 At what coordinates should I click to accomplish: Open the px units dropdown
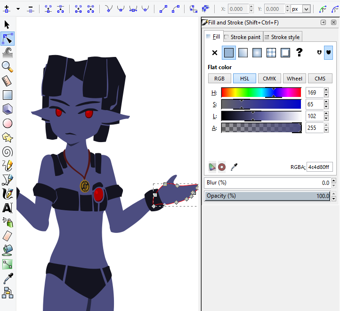[x=307, y=9]
